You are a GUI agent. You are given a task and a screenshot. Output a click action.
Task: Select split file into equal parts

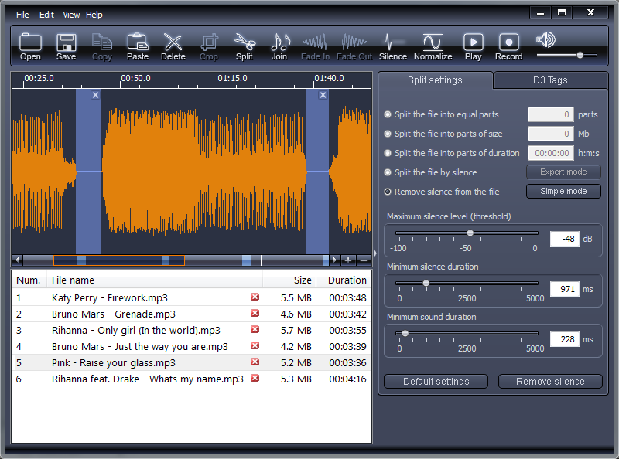point(388,114)
